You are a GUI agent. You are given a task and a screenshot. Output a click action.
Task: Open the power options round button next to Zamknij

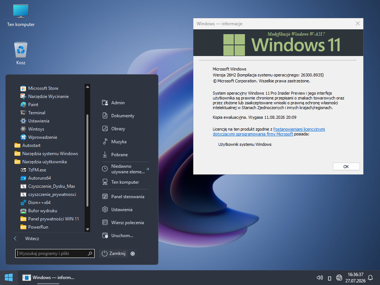click(x=132, y=253)
